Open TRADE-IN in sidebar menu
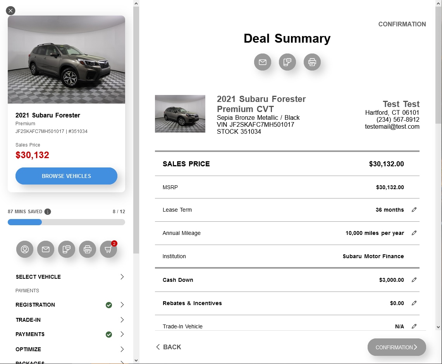 [28, 320]
